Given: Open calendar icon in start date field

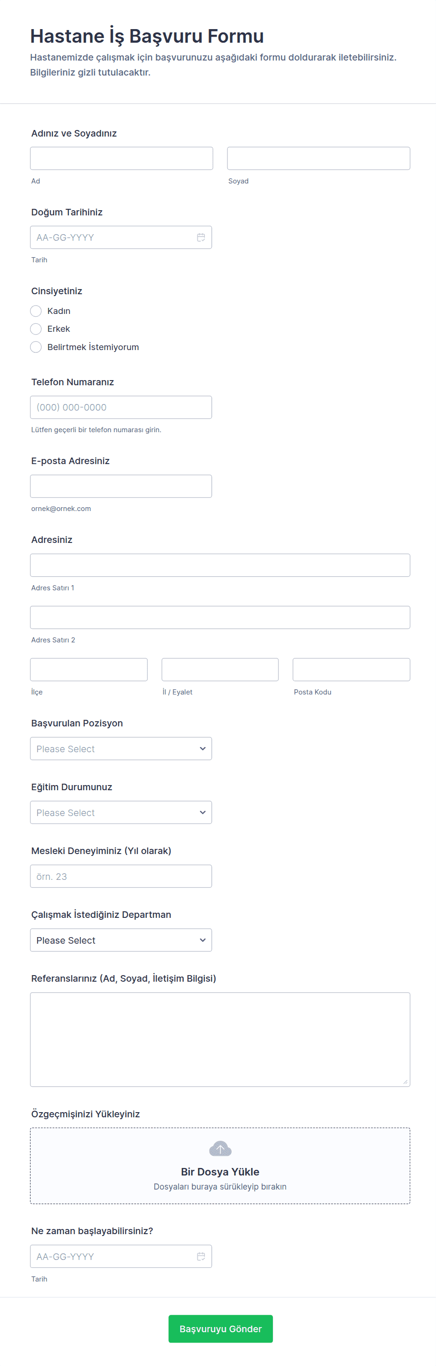Looking at the screenshot, I should [201, 1256].
